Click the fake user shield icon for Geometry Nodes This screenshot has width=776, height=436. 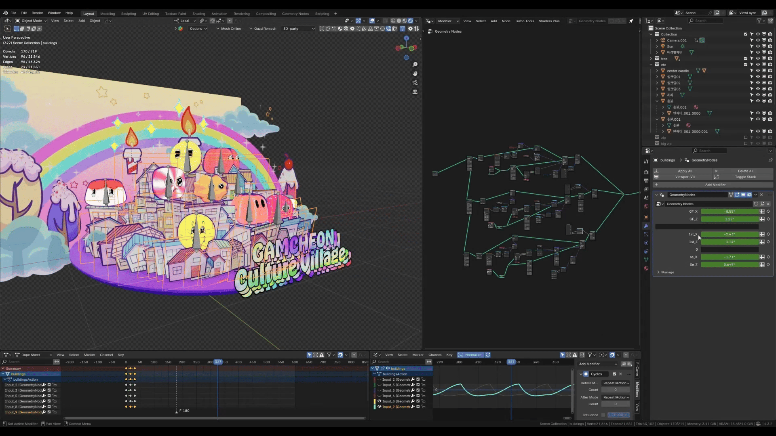(x=756, y=204)
